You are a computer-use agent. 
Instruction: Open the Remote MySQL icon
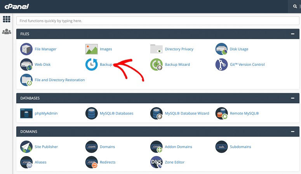221,113
